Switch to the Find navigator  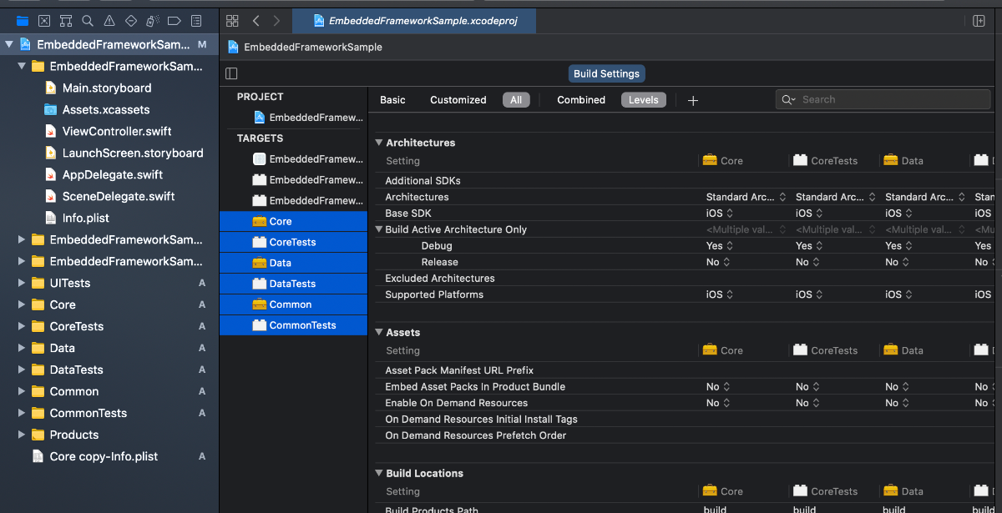88,21
